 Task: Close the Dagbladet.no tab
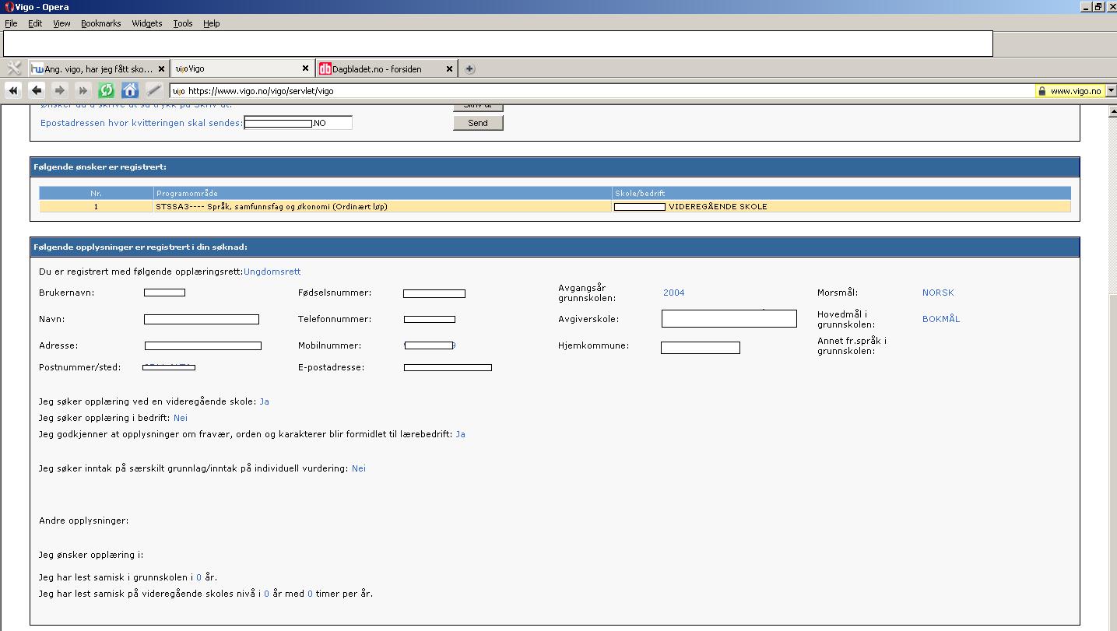coord(449,68)
